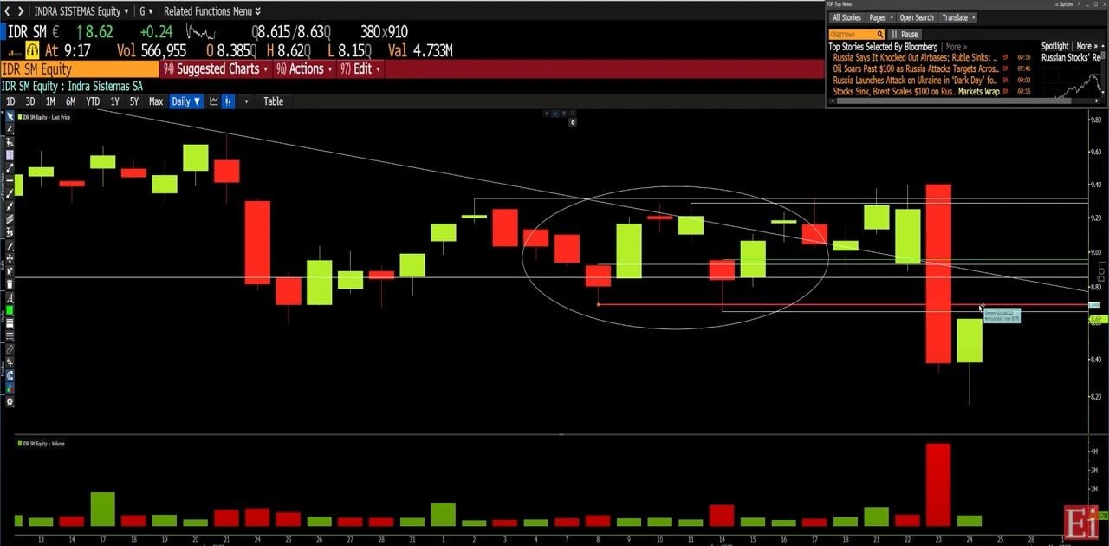Select the 1D time range
Viewport: 1109px width, 546px height.
click(10, 101)
